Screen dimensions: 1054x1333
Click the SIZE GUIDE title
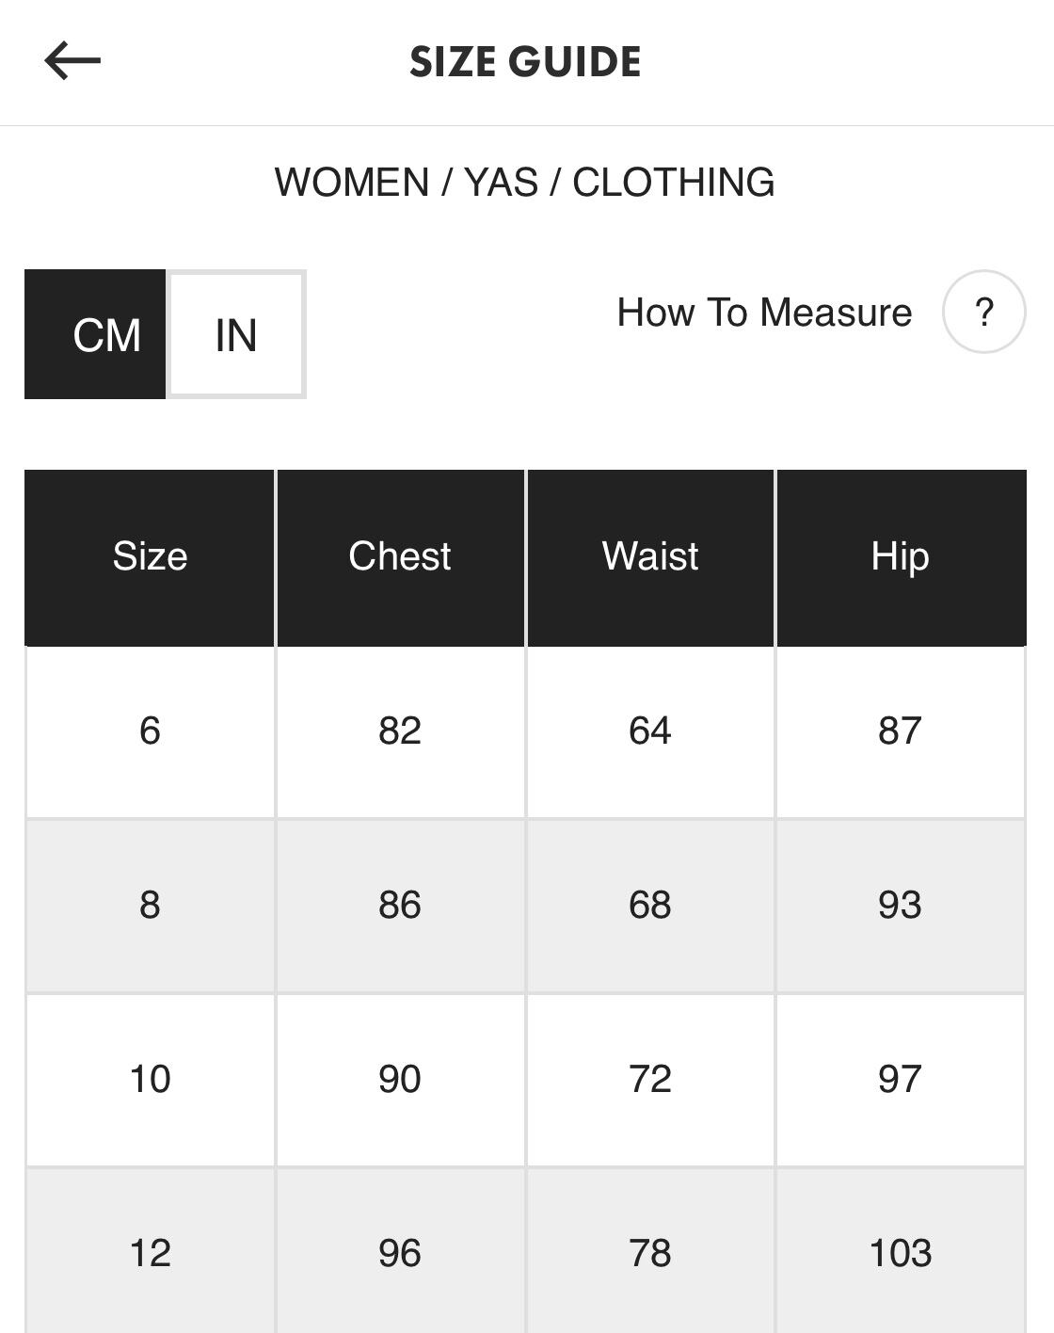(525, 62)
